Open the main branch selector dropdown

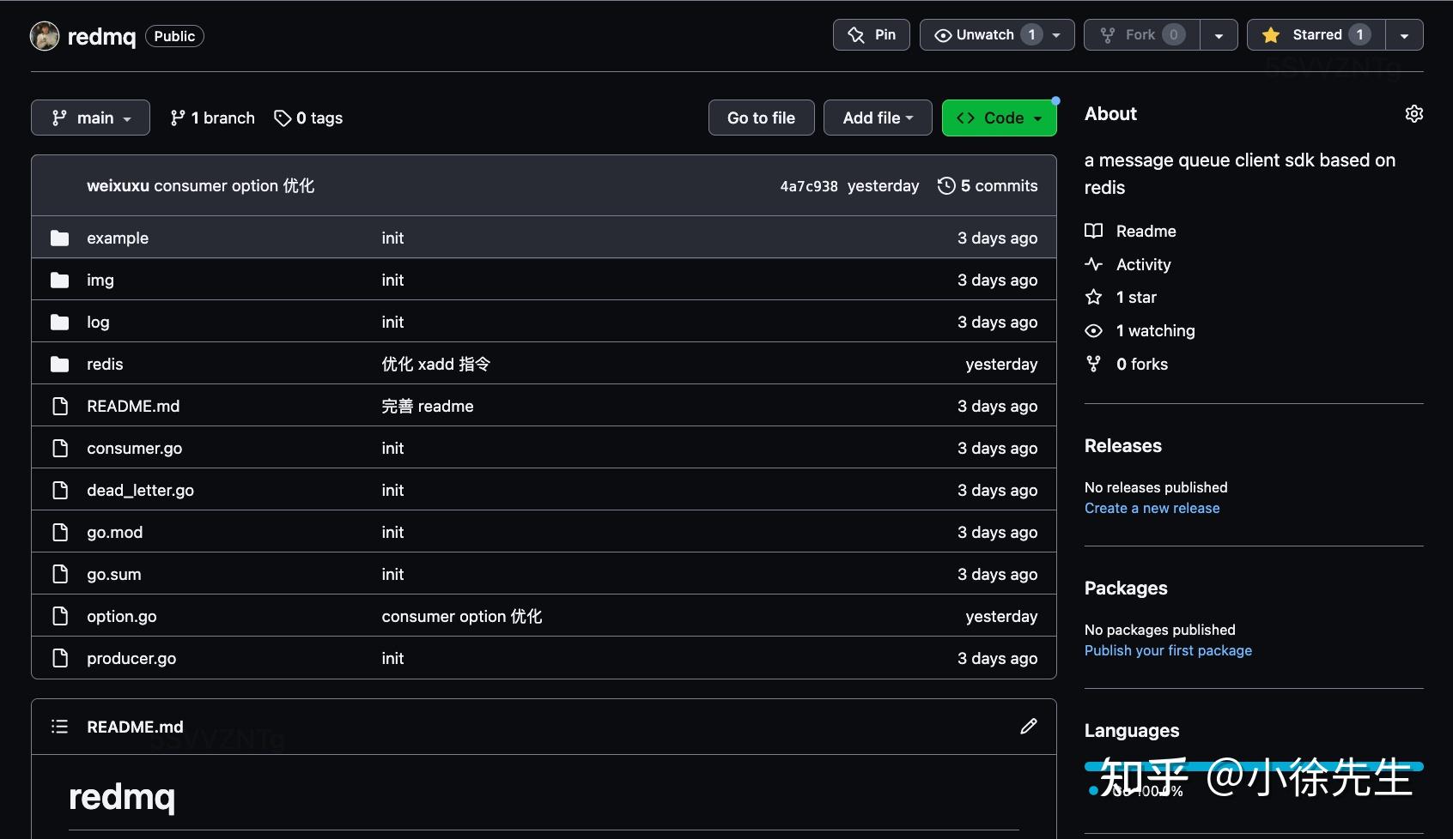click(x=90, y=118)
